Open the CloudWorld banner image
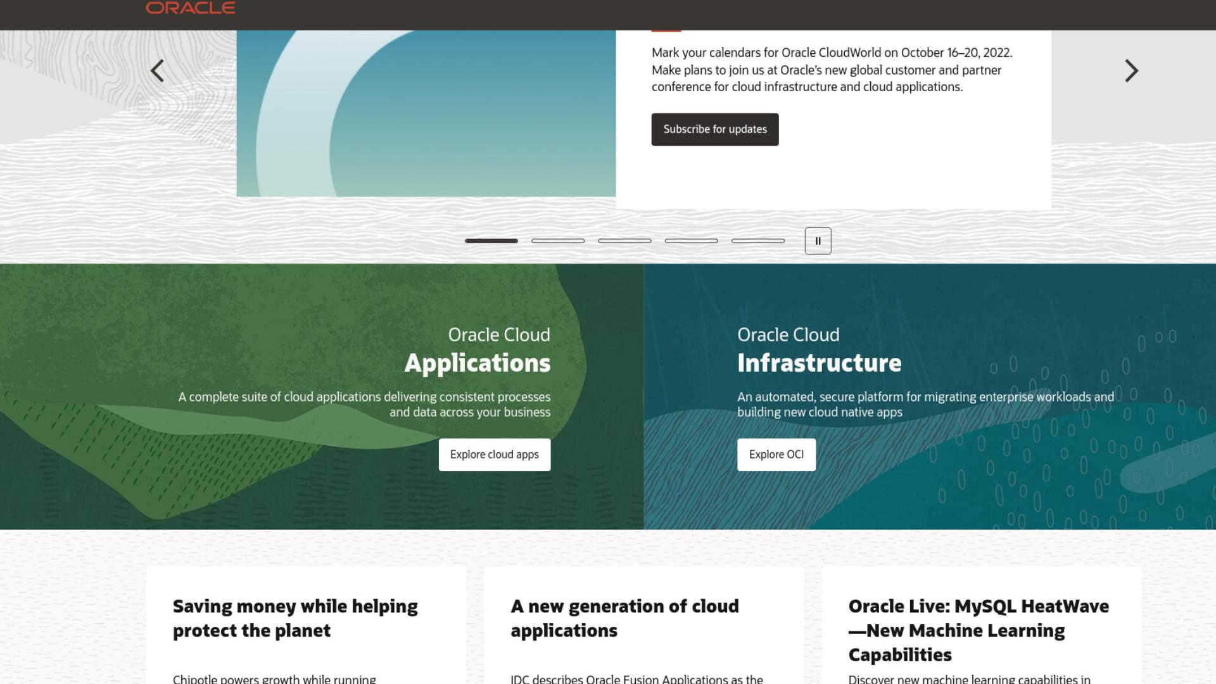This screenshot has height=684, width=1216. coord(426,113)
